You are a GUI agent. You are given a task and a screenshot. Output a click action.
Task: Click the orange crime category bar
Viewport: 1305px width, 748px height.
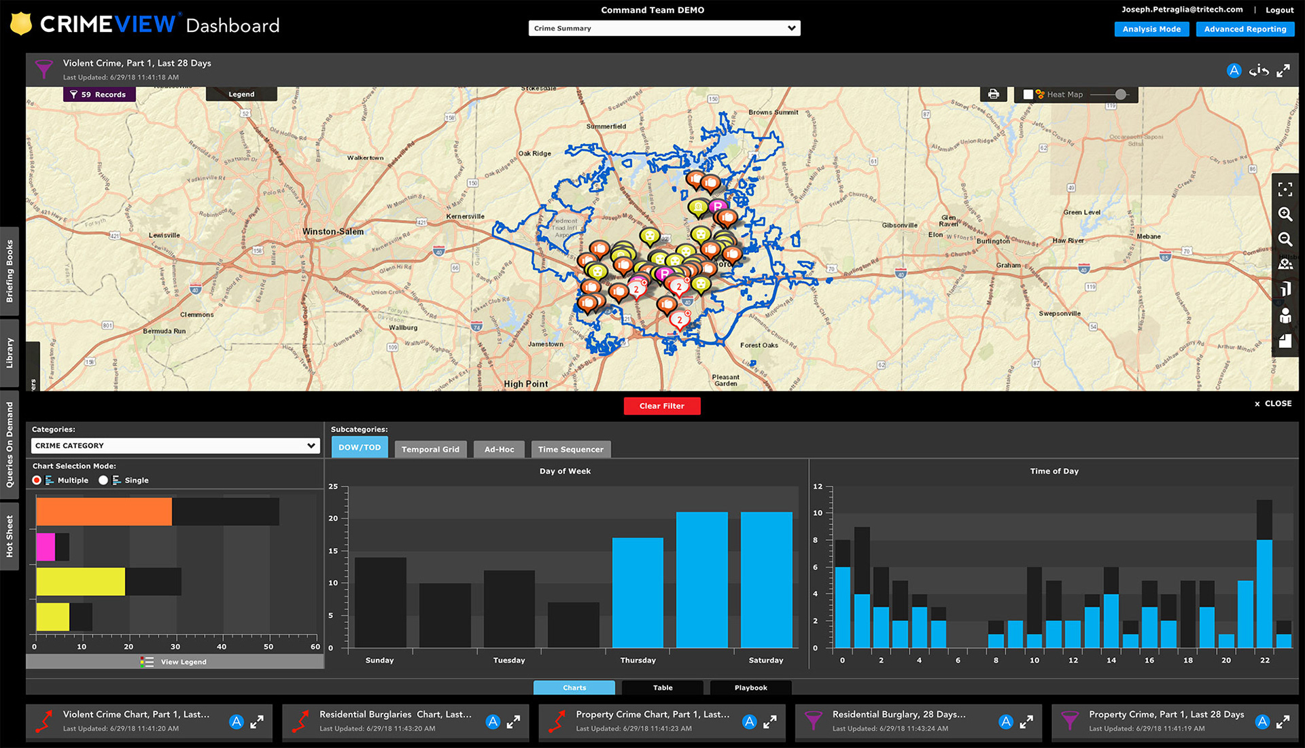pyautogui.click(x=103, y=512)
